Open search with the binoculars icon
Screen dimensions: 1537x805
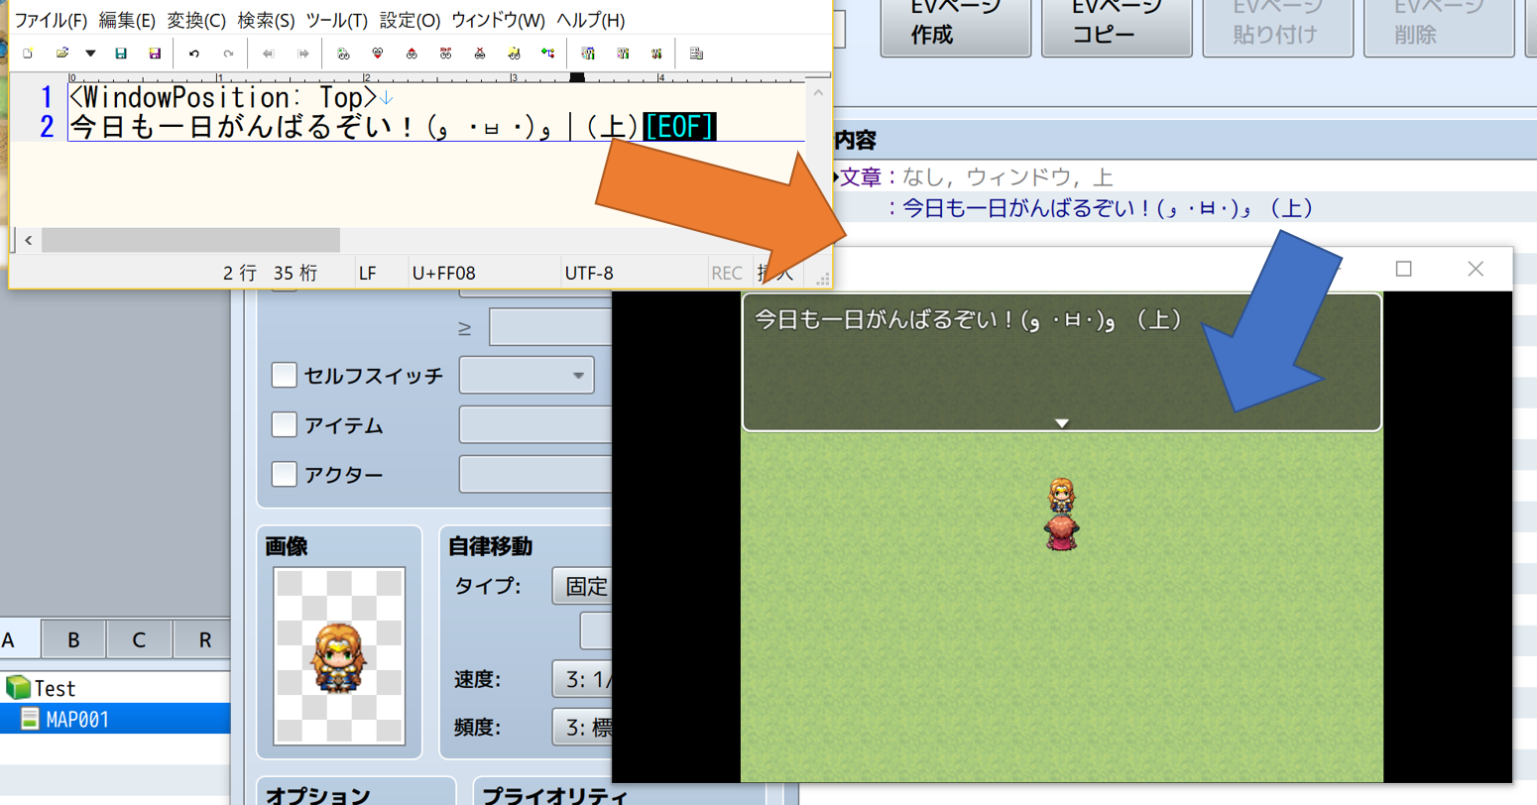coord(343,54)
